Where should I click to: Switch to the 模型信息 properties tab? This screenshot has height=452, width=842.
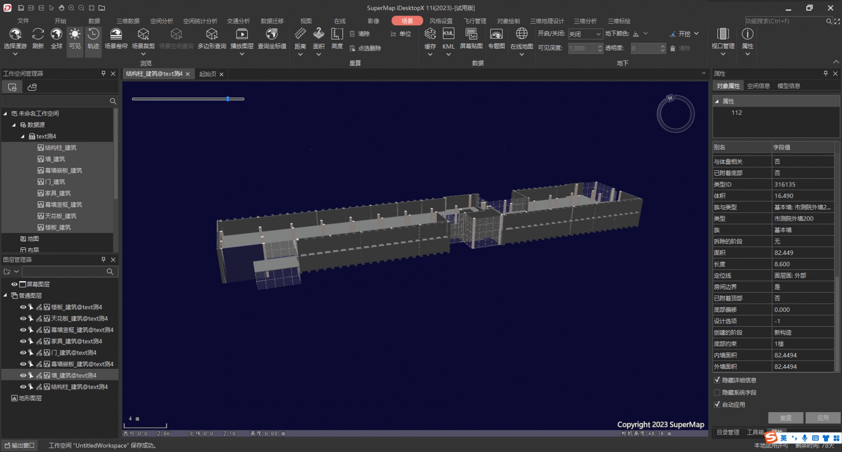coord(788,86)
